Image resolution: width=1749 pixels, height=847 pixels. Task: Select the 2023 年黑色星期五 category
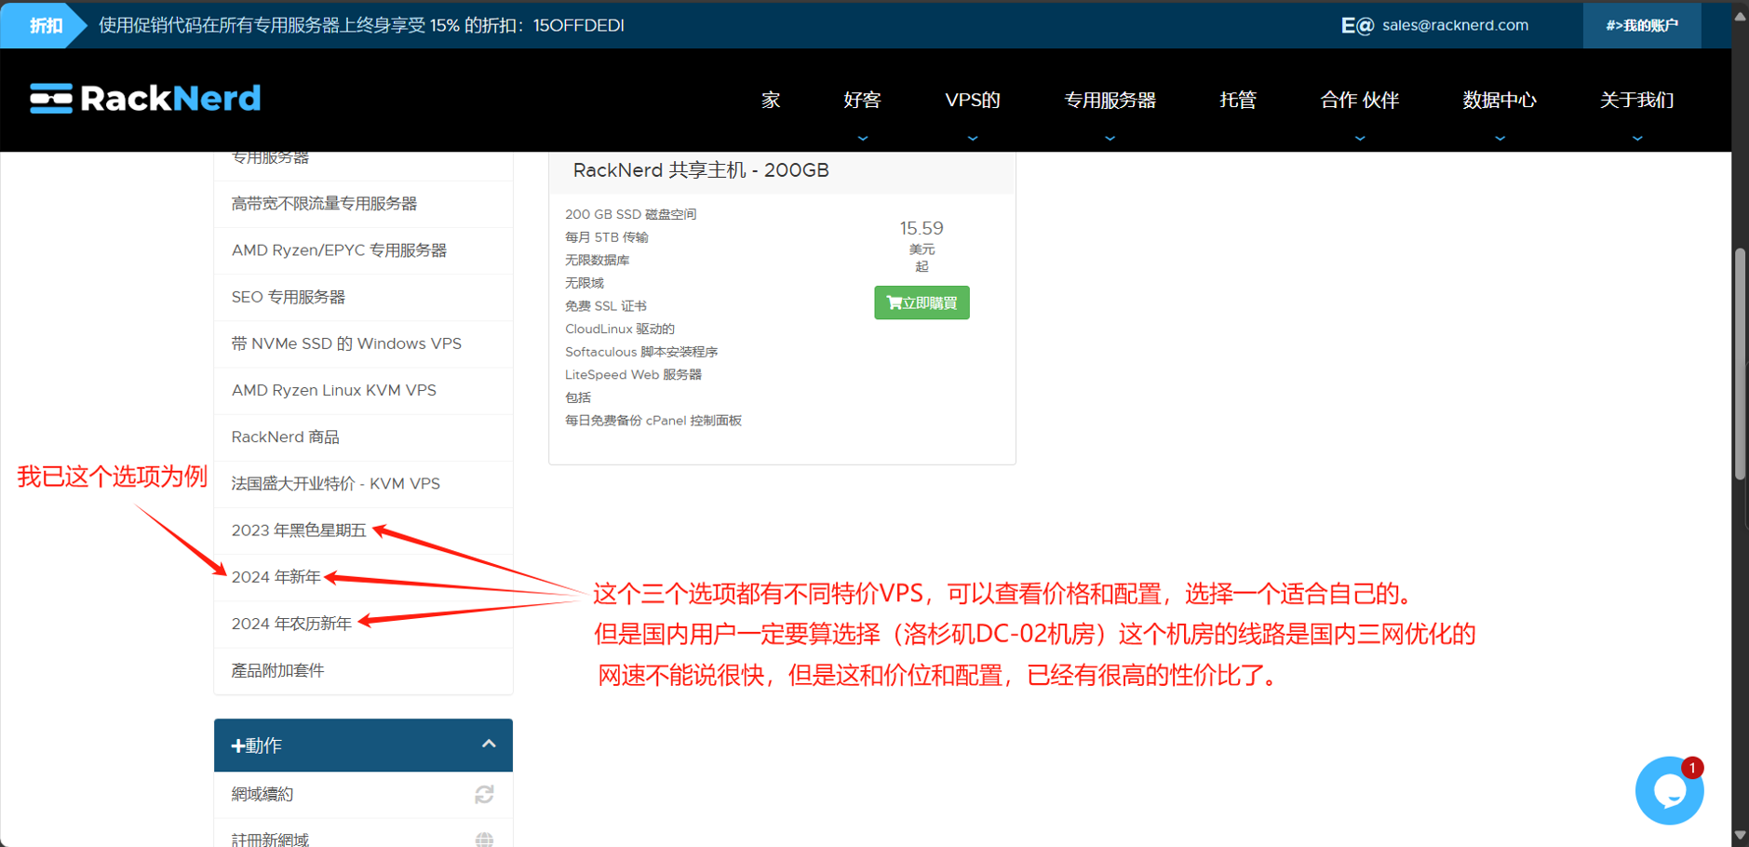tap(298, 531)
